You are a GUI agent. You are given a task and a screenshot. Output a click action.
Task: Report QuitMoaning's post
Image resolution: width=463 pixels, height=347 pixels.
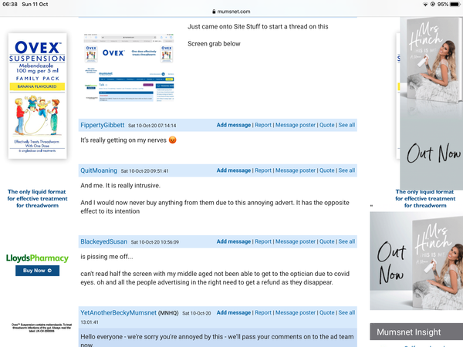click(x=263, y=170)
